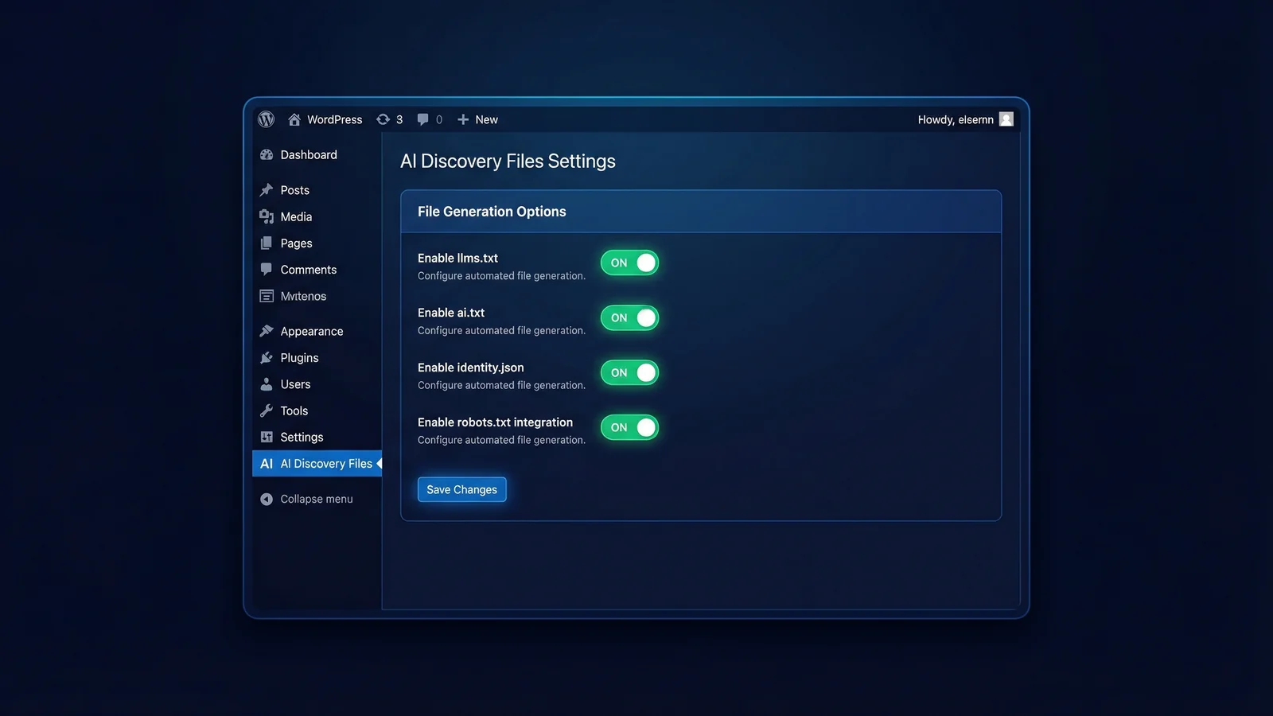Click the Enable robots.txt integration label

click(x=495, y=422)
